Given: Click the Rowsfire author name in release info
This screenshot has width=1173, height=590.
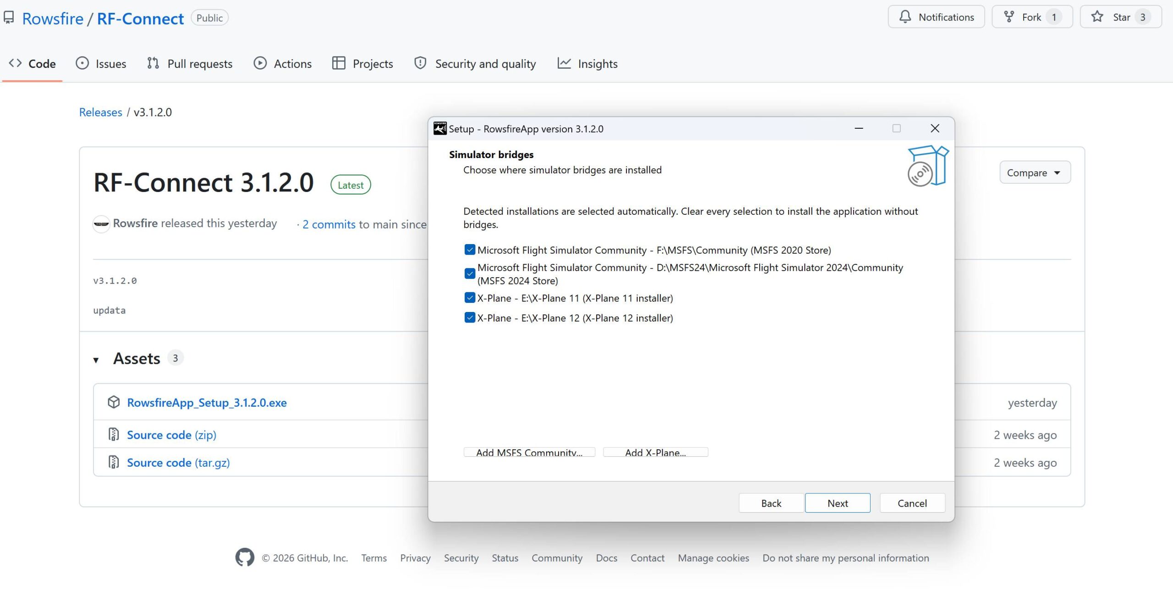Looking at the screenshot, I should tap(135, 223).
